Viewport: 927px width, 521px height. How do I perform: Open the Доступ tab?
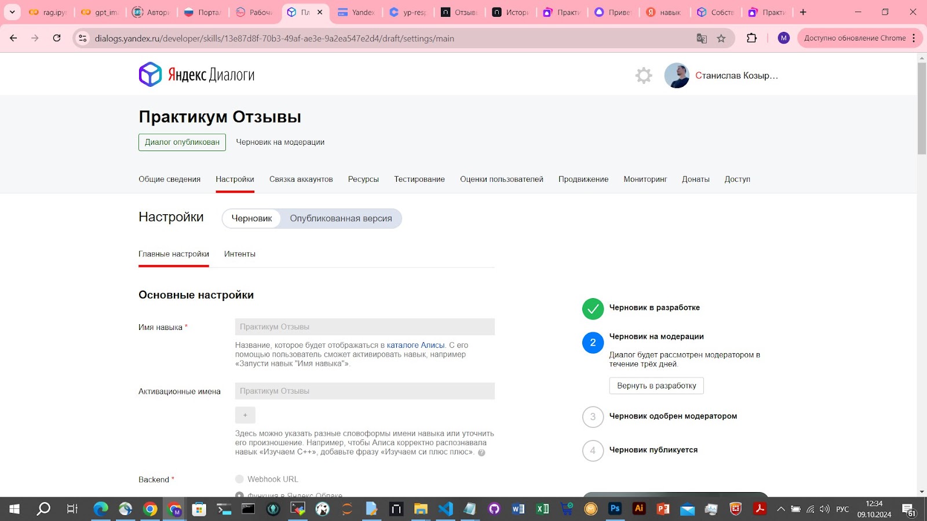[x=737, y=179]
